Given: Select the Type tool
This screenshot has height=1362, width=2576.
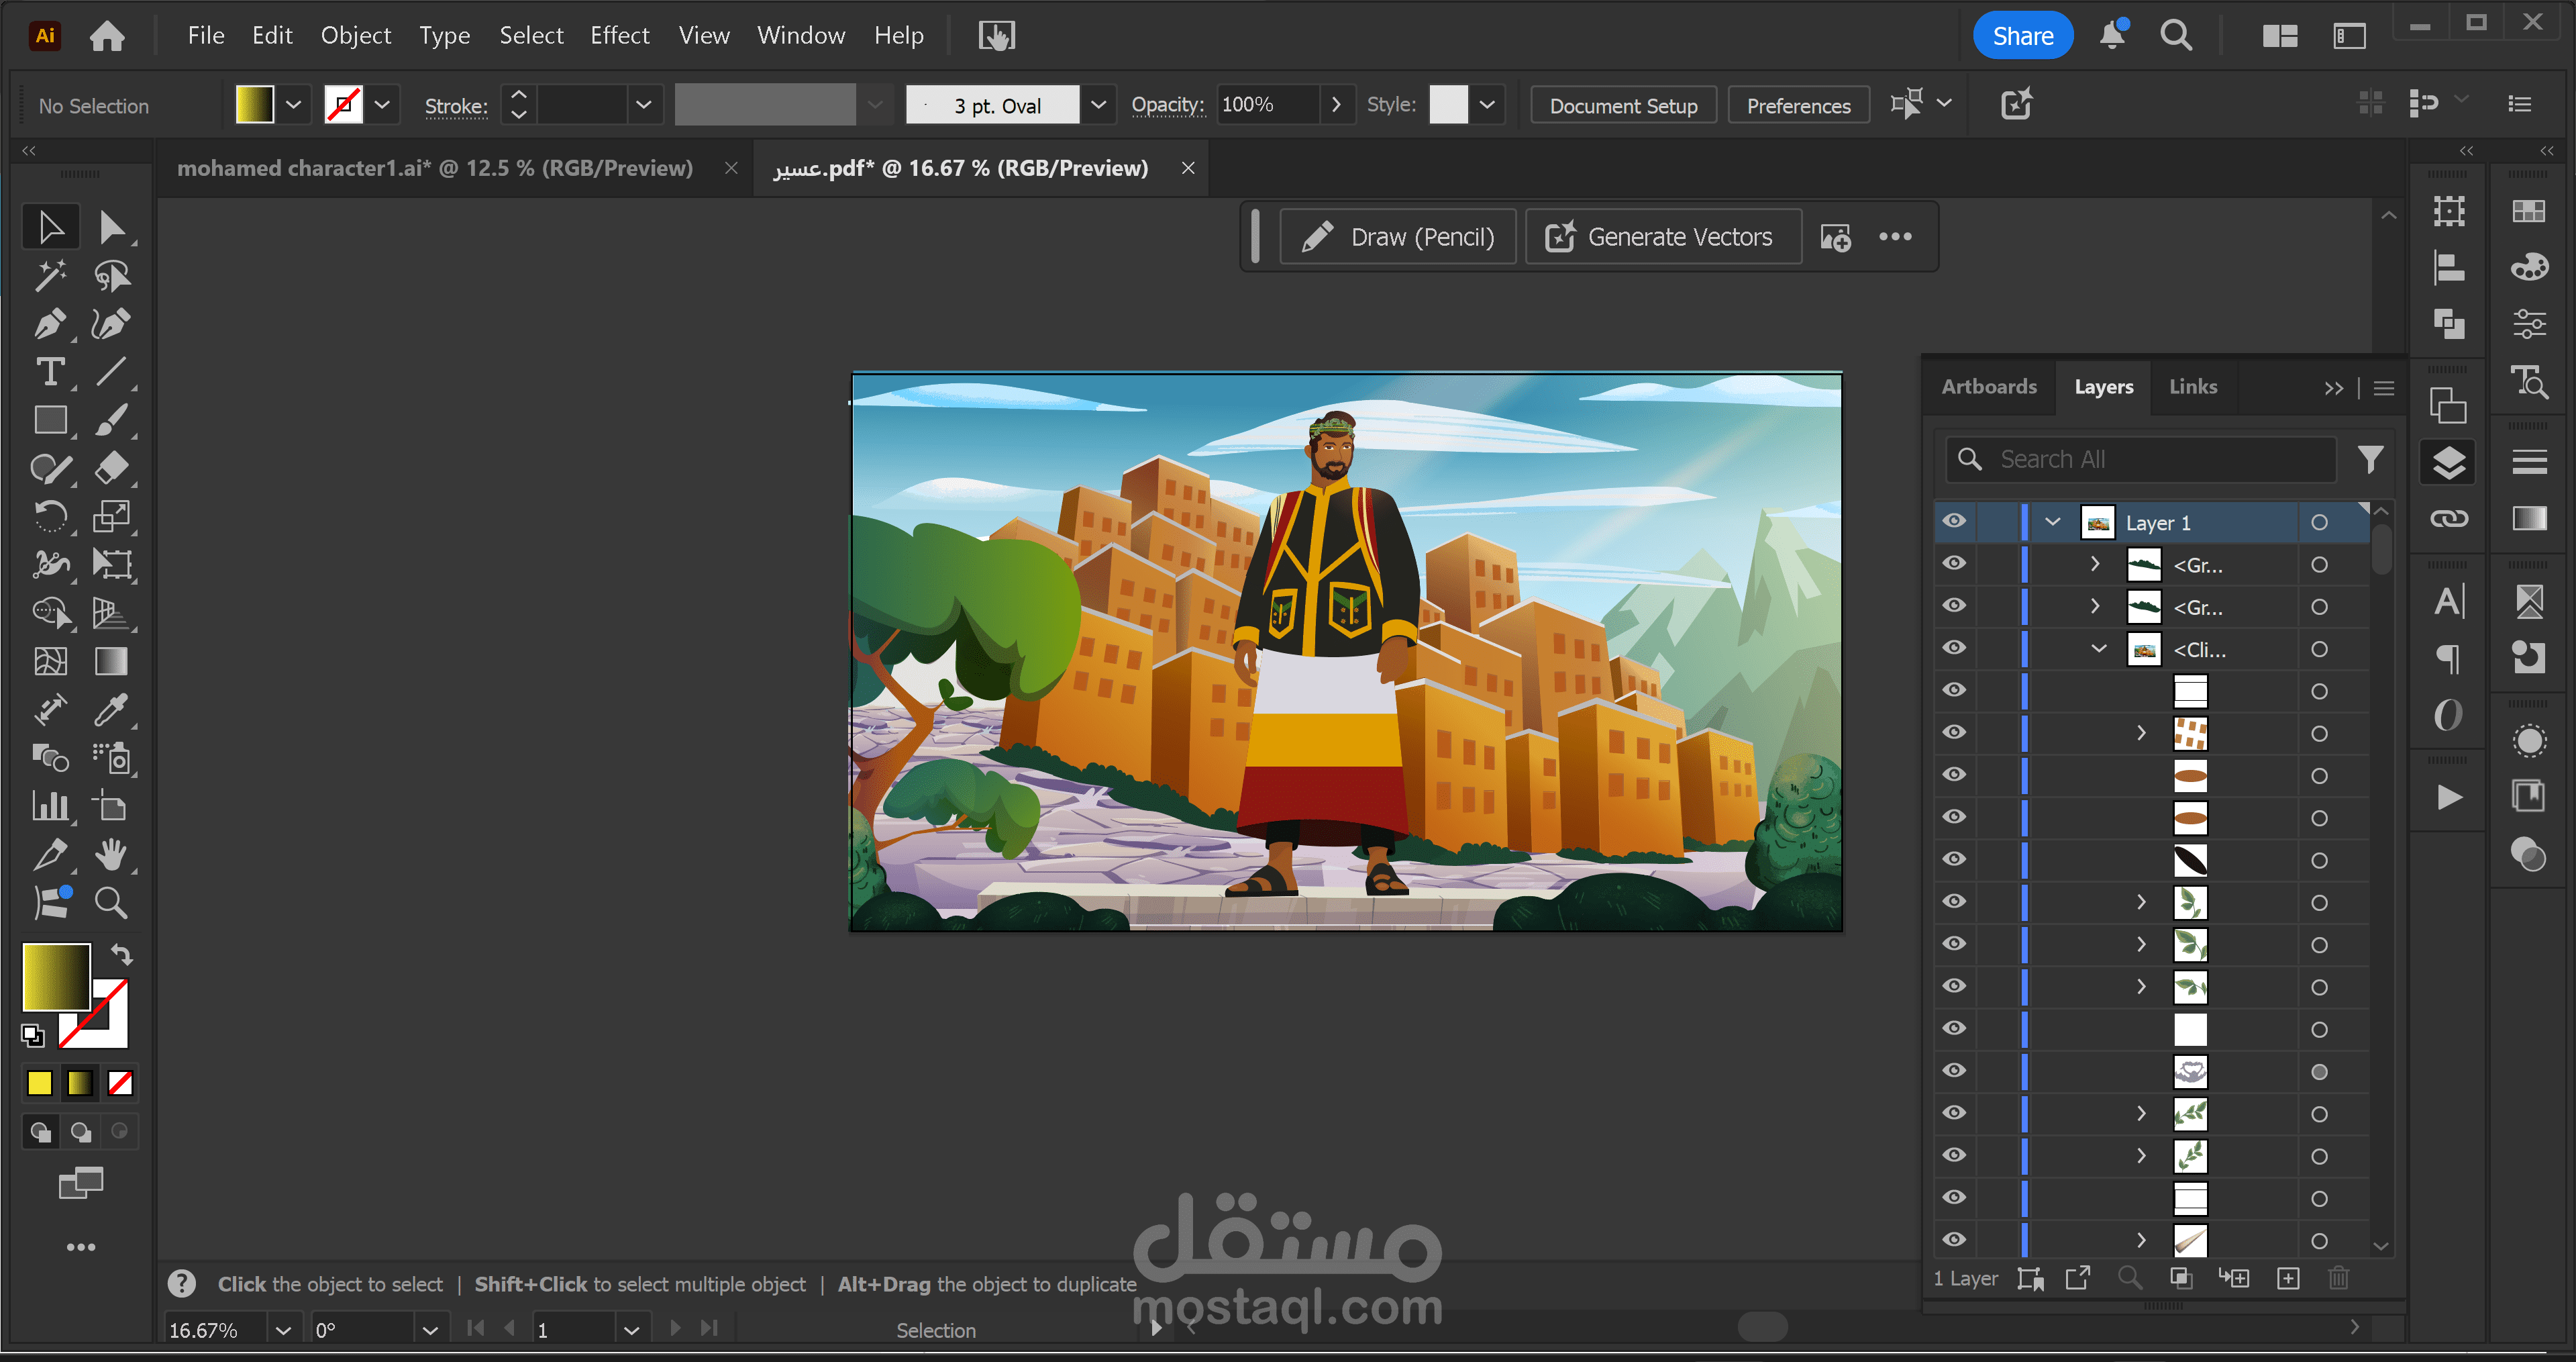Looking at the screenshot, I should pyautogui.click(x=51, y=371).
